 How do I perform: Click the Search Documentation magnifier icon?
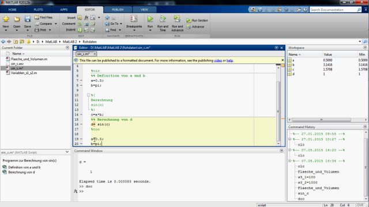[x=359, y=10]
